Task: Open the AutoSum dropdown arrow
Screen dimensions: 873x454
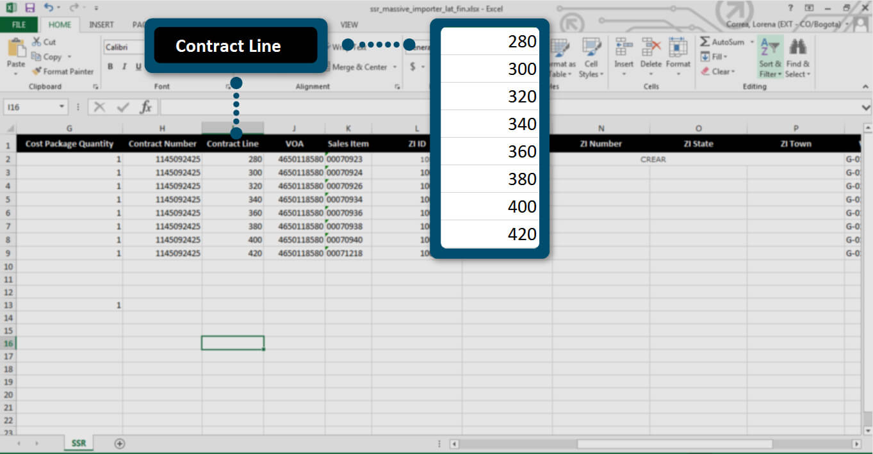Action: pos(751,42)
